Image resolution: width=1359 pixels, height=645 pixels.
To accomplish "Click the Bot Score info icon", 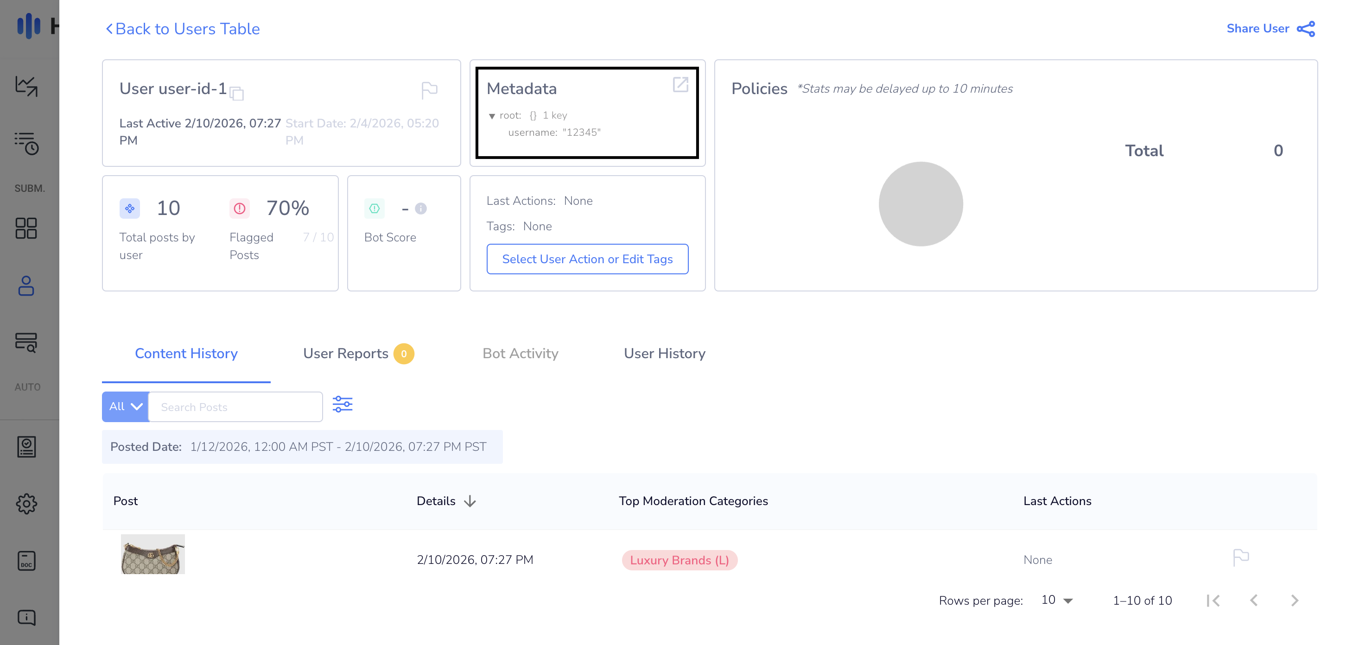I will click(420, 209).
